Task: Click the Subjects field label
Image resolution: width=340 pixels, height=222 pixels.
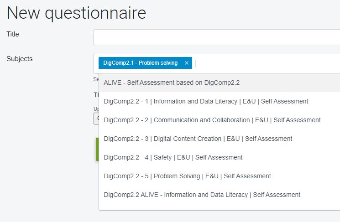Action: 20,59
